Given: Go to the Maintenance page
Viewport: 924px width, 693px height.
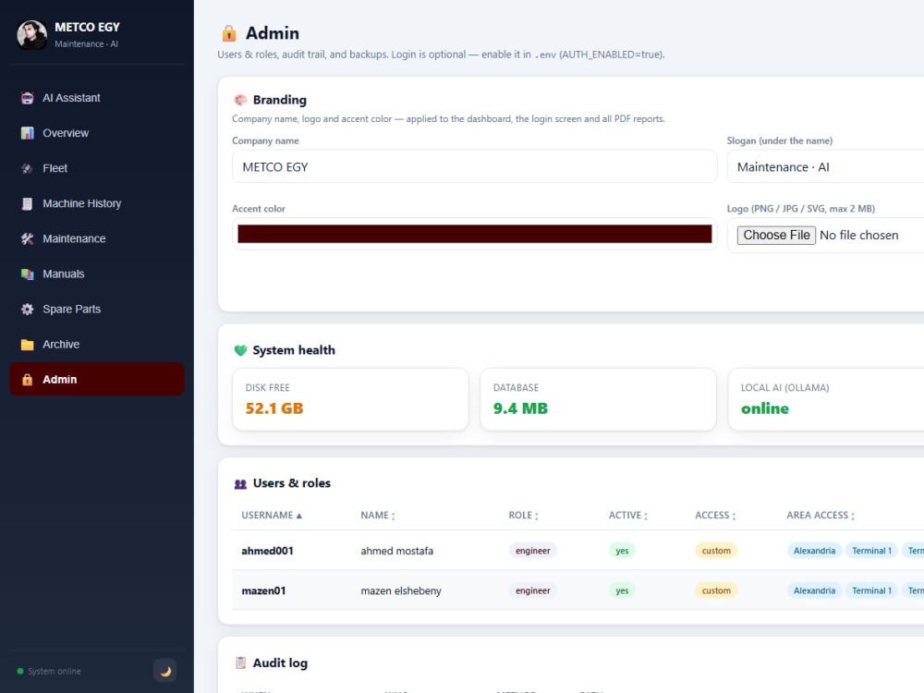Looking at the screenshot, I should (97, 238).
